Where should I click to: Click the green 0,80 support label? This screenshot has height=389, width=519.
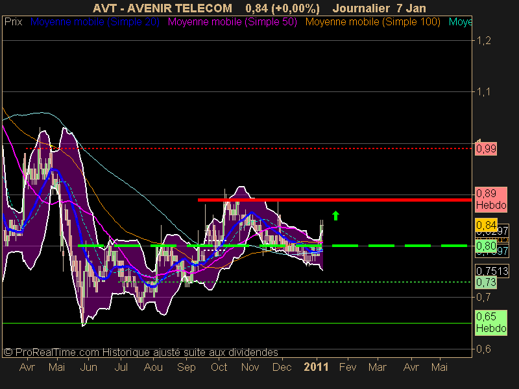[x=486, y=246]
